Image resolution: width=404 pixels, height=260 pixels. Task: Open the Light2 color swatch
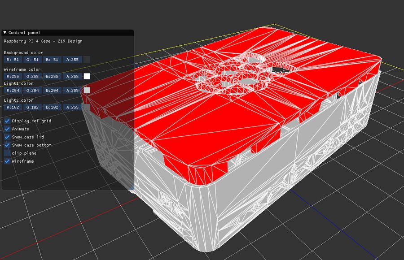[x=87, y=107]
